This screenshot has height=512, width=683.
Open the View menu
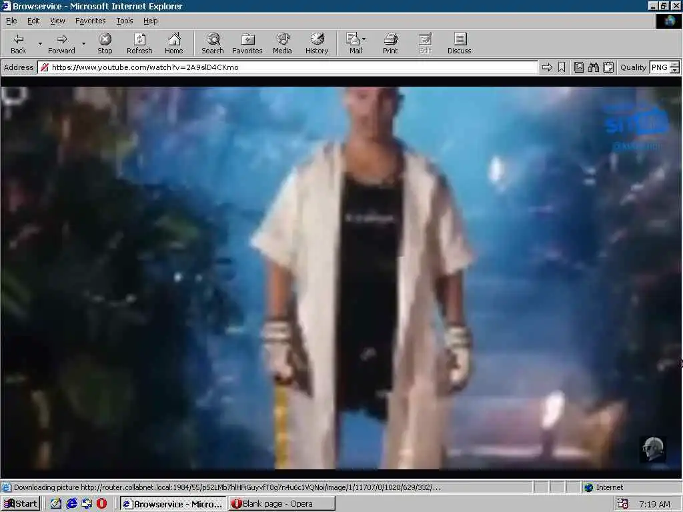pyautogui.click(x=57, y=21)
